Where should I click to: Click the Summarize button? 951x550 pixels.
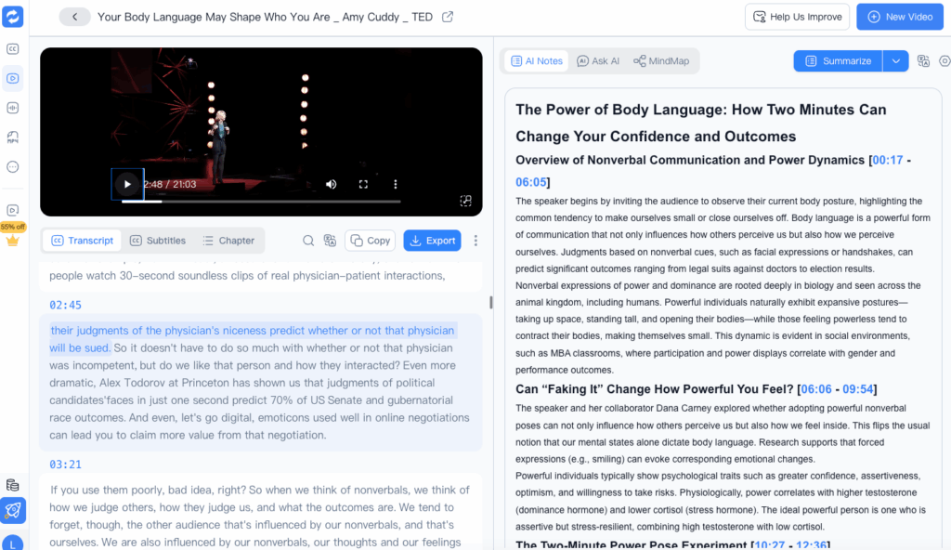pos(839,60)
